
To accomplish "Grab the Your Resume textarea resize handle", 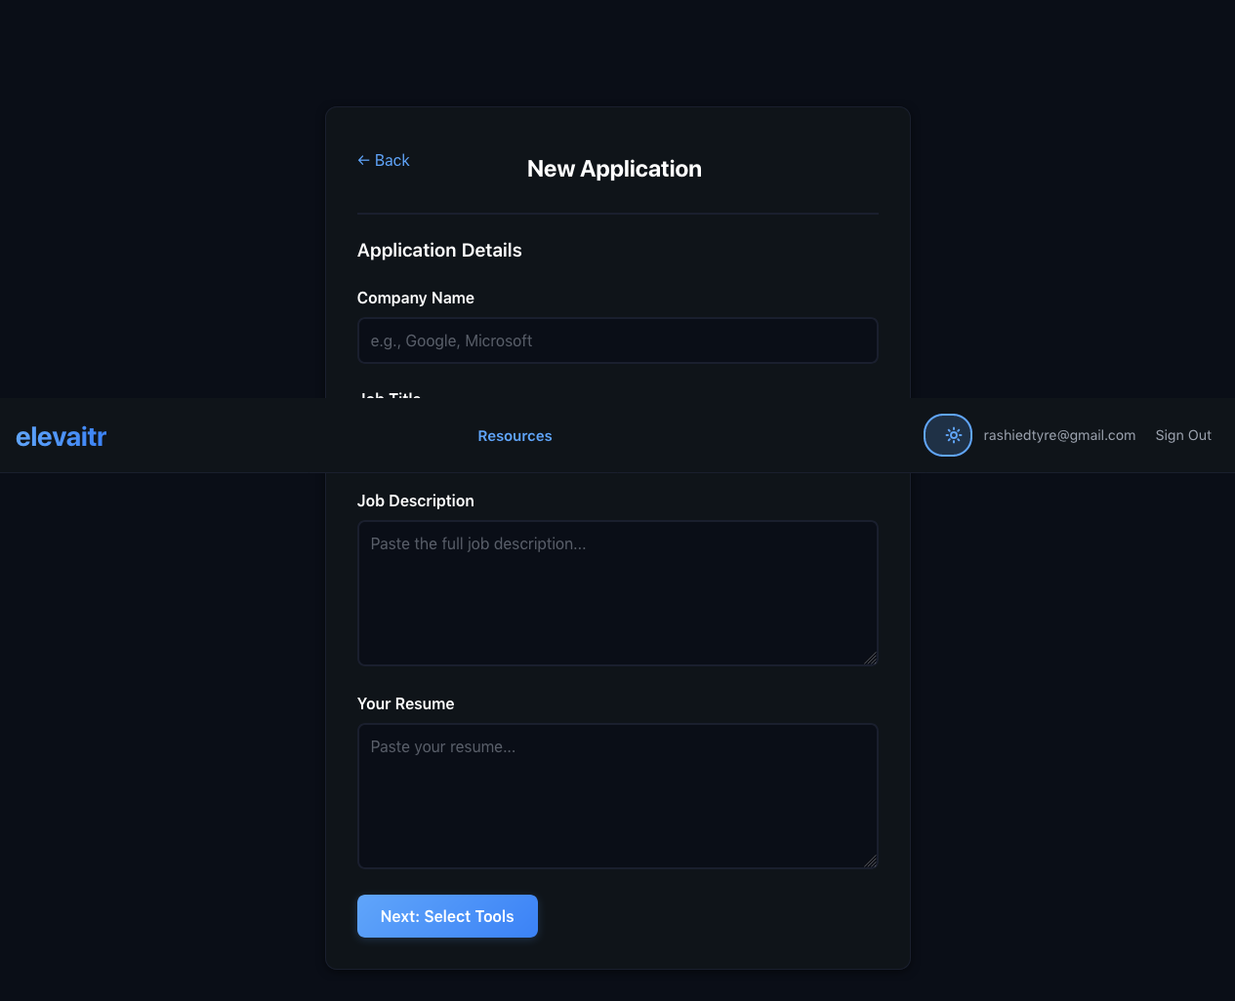I will pos(870,861).
